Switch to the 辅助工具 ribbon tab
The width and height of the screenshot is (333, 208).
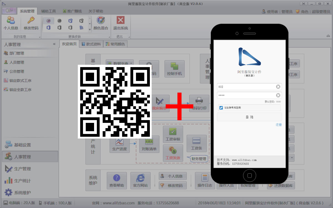tap(49, 11)
